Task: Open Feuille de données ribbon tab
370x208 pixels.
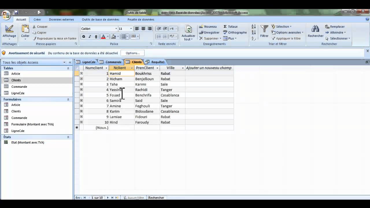Action: pos(141,20)
